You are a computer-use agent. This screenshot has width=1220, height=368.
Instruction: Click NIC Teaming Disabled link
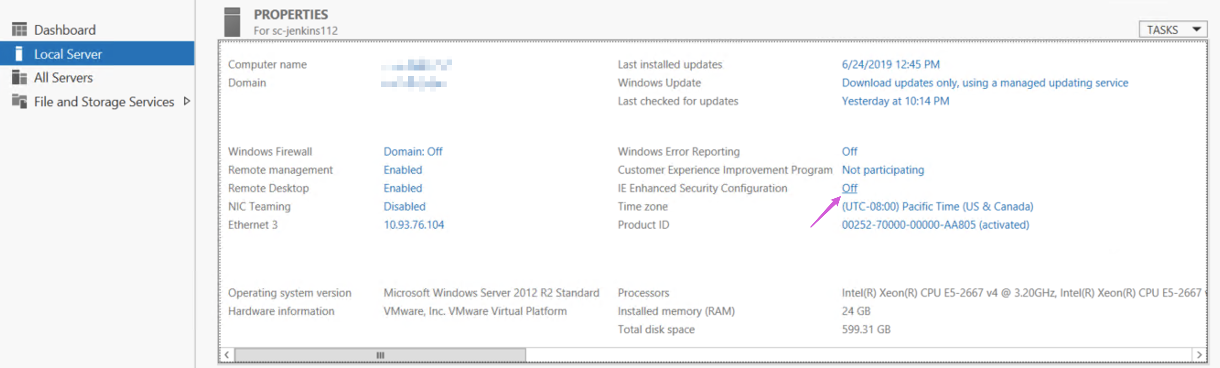point(405,206)
